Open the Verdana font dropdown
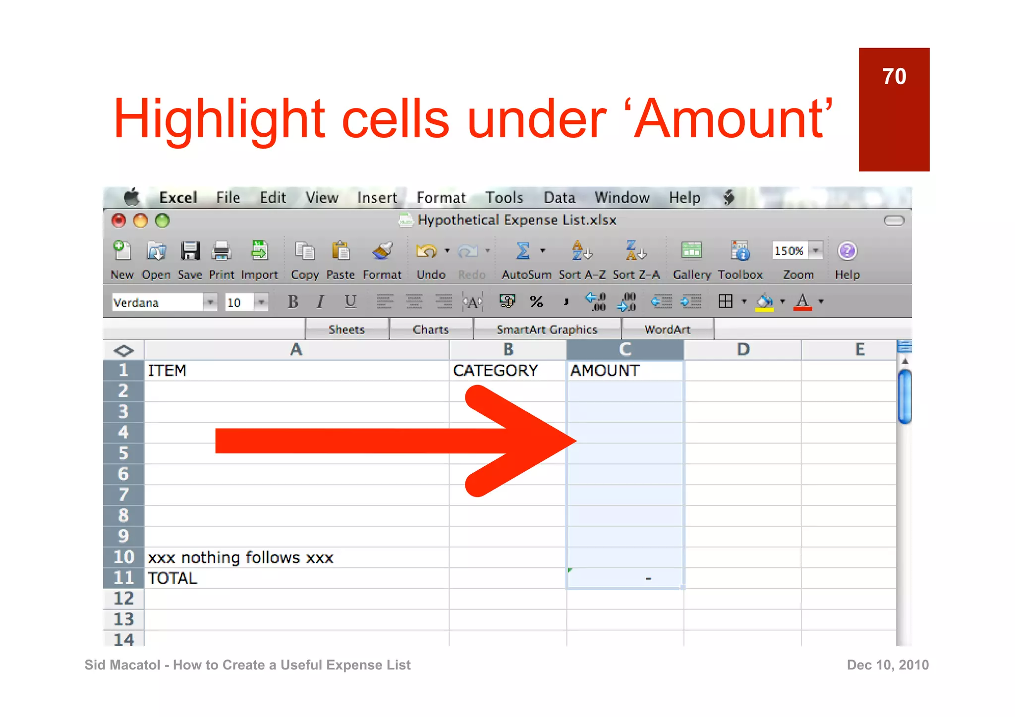This screenshot has height=717, width=1015. (x=210, y=302)
